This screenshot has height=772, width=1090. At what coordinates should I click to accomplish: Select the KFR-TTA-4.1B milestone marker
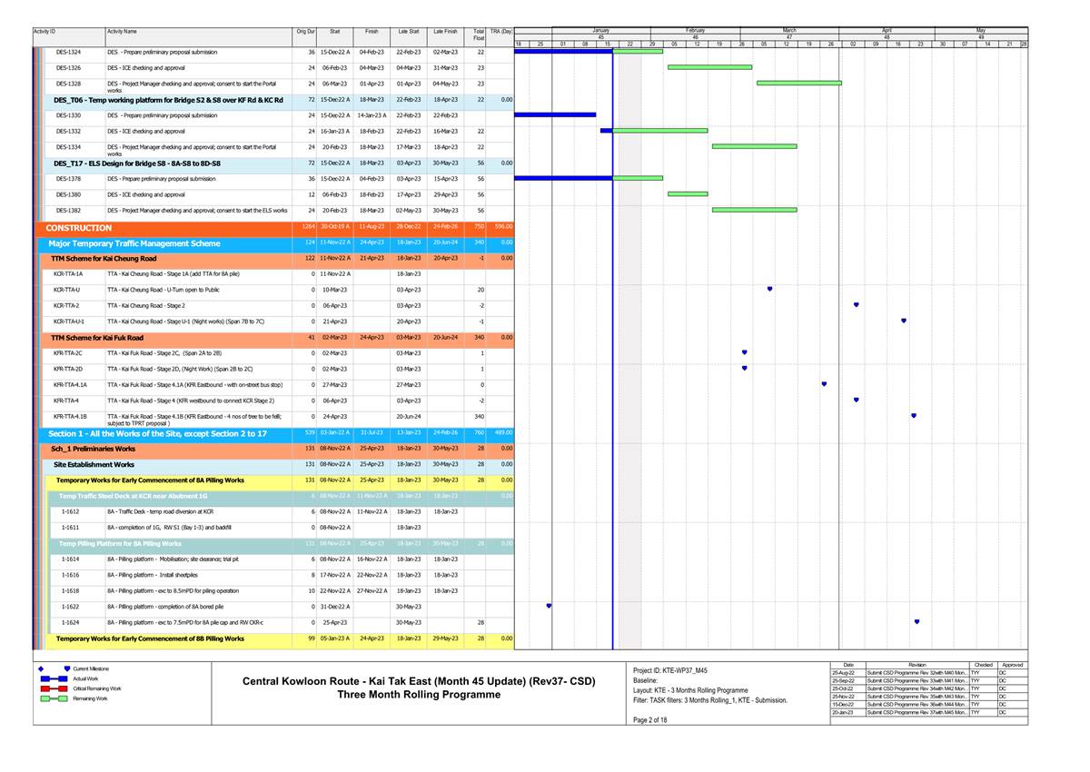(x=914, y=416)
